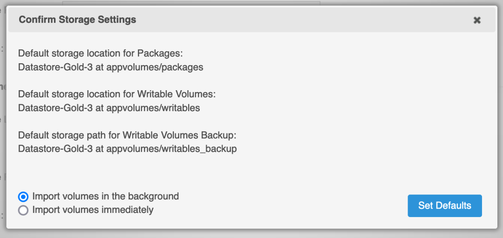Click Datastore-Gold-3 in the Packages location line
The width and height of the screenshot is (503, 238).
pyautogui.click(x=55, y=67)
